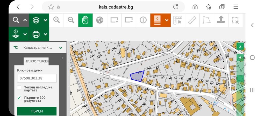The width and height of the screenshot is (259, 116).
Task: Collapse side panel with right chevron
Action: coord(62,57)
